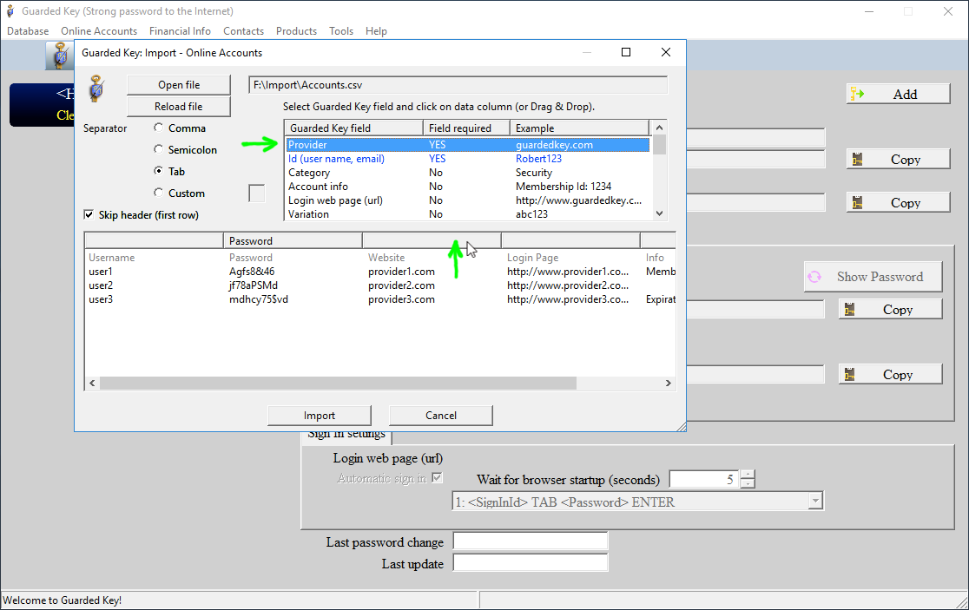Viewport: 969px width, 610px height.
Task: Click the user2 cell in data preview
Action: [101, 285]
